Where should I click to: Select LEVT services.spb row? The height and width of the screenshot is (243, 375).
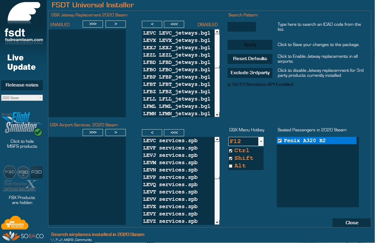(178, 192)
